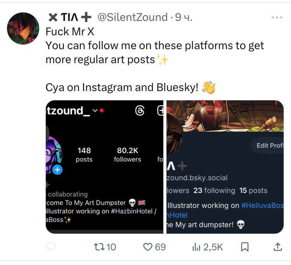Tap the blue plus story badge
Screen dimensions: 291x265
click(x=57, y=170)
